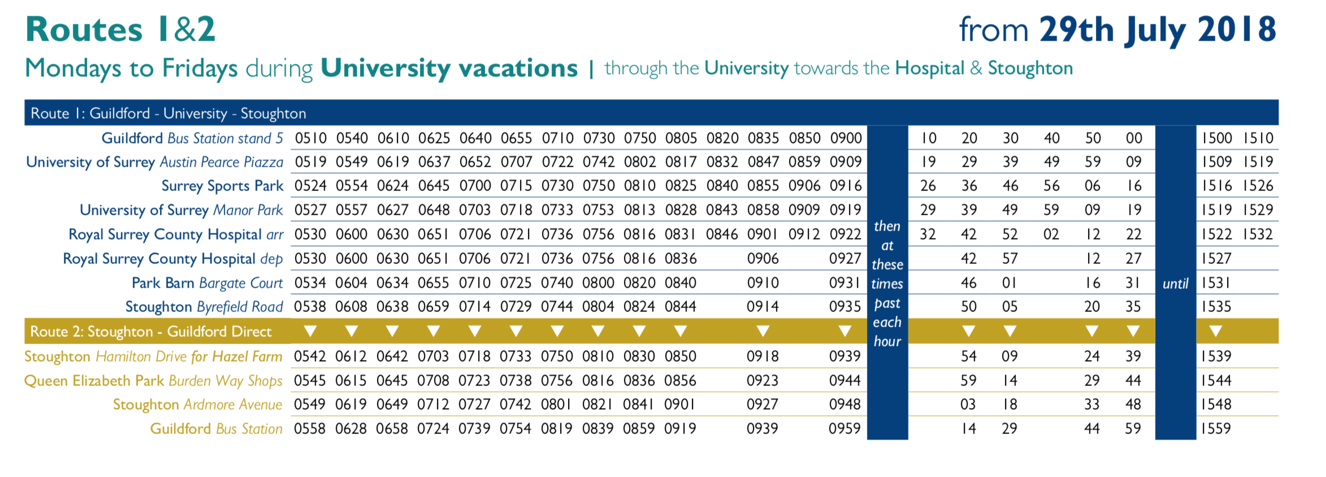Click the arrow below 0538 Stoughton Byrefield Road
The image size is (1326, 477).
click(x=310, y=331)
